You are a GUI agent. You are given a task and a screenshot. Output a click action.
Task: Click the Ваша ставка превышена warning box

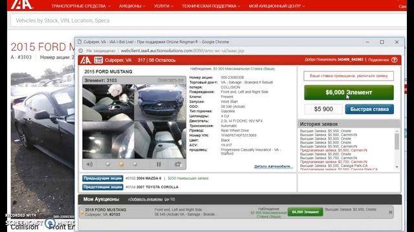point(349,76)
